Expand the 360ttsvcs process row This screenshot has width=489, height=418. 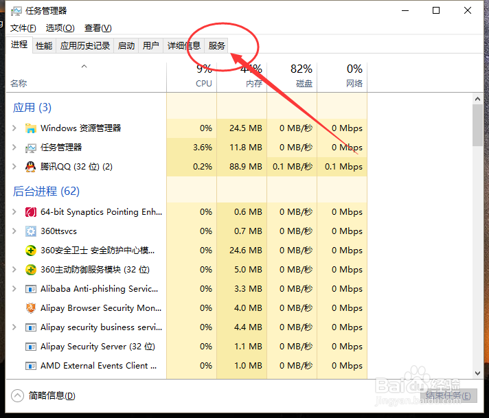pos(14,231)
